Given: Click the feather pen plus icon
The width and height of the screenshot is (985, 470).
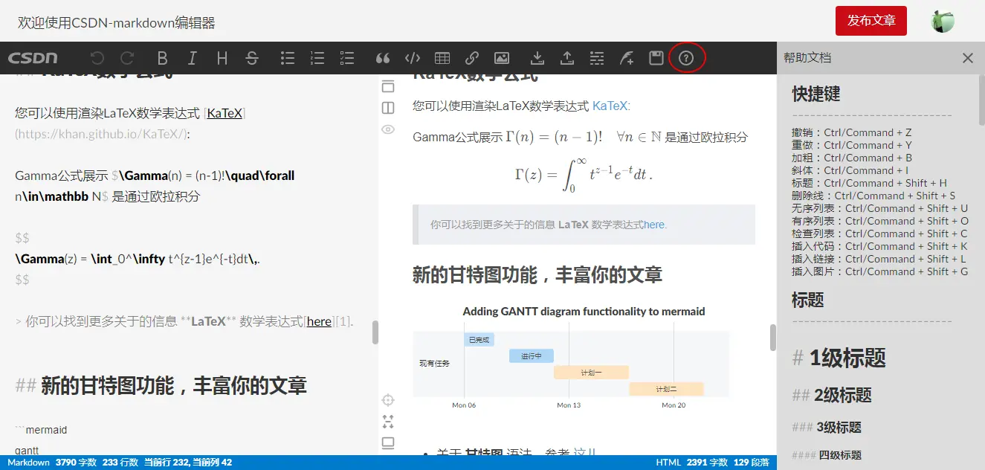Looking at the screenshot, I should [627, 58].
